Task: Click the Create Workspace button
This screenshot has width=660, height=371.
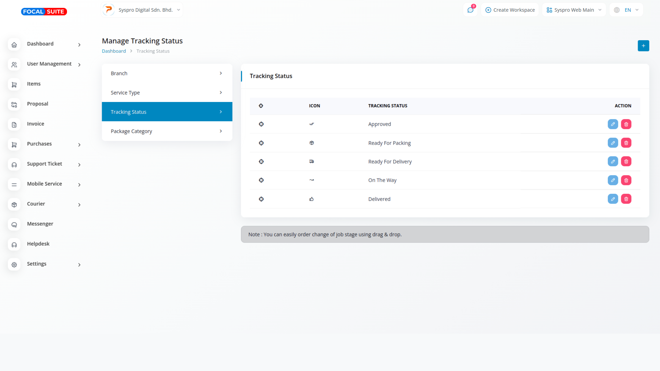Action: coord(510,10)
